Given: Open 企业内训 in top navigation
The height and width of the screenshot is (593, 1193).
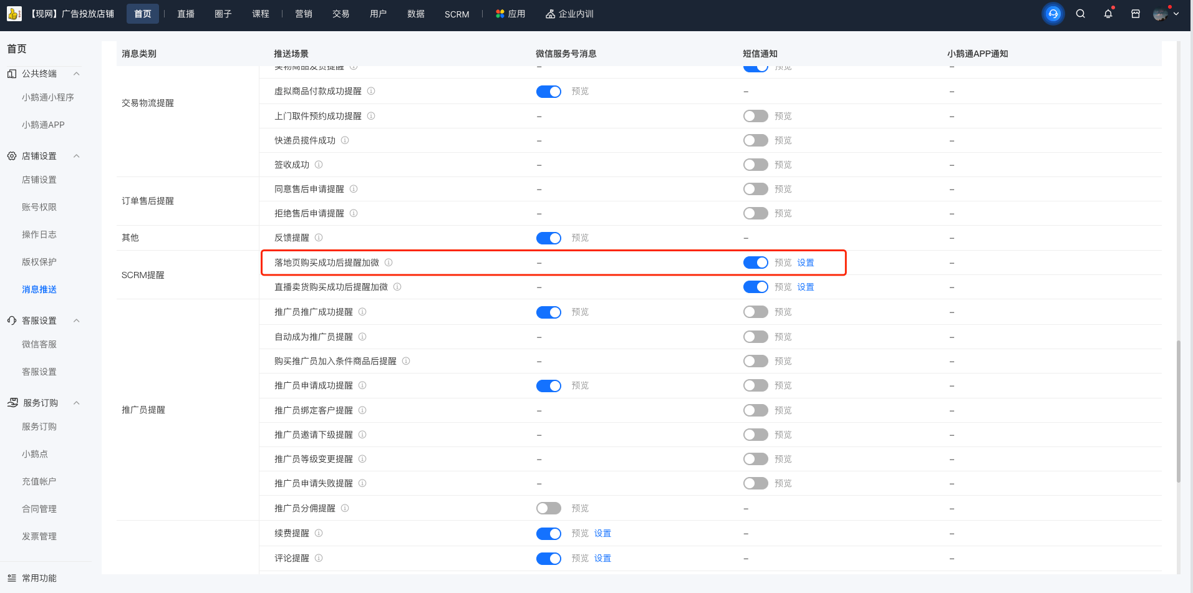Looking at the screenshot, I should coord(569,14).
